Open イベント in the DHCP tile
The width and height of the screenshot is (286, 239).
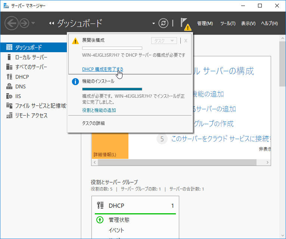tap(116, 230)
